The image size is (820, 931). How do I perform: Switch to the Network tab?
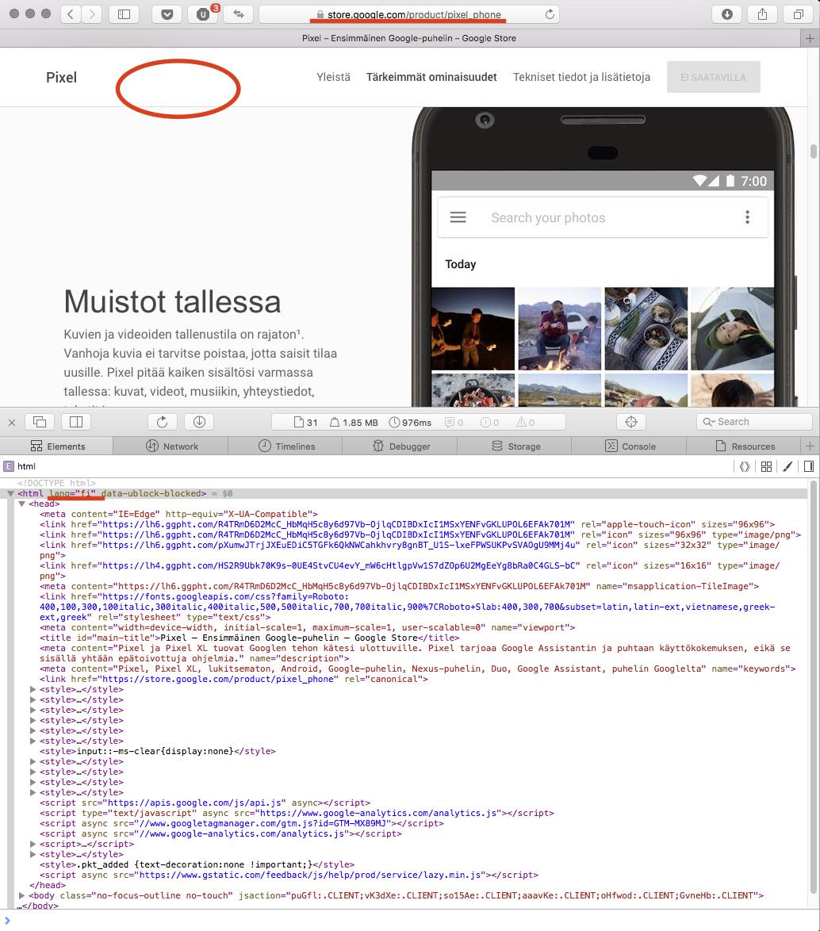pyautogui.click(x=171, y=446)
